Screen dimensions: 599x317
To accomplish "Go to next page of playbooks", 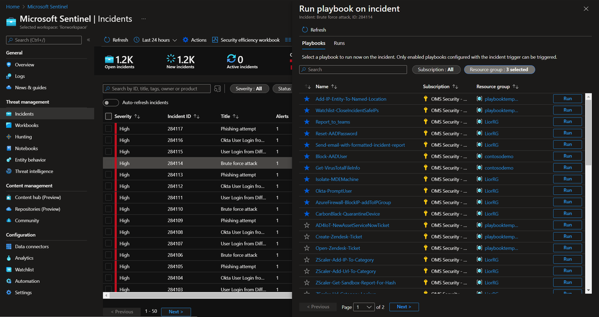I will click(x=404, y=307).
